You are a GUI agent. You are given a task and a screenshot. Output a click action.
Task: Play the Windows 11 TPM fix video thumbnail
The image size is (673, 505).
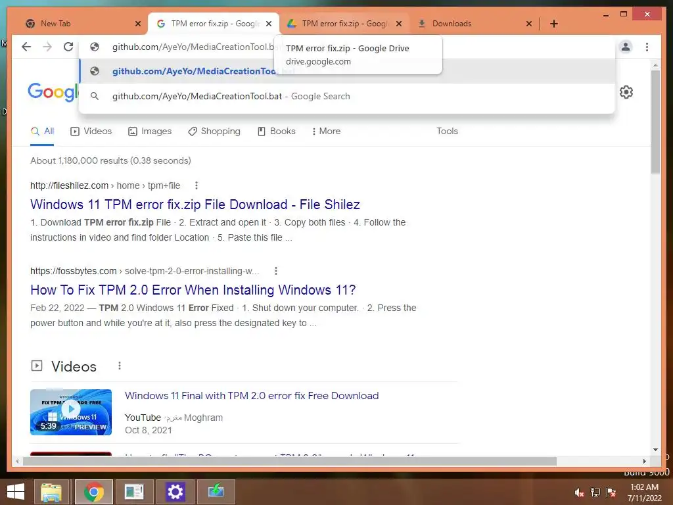[71, 412]
